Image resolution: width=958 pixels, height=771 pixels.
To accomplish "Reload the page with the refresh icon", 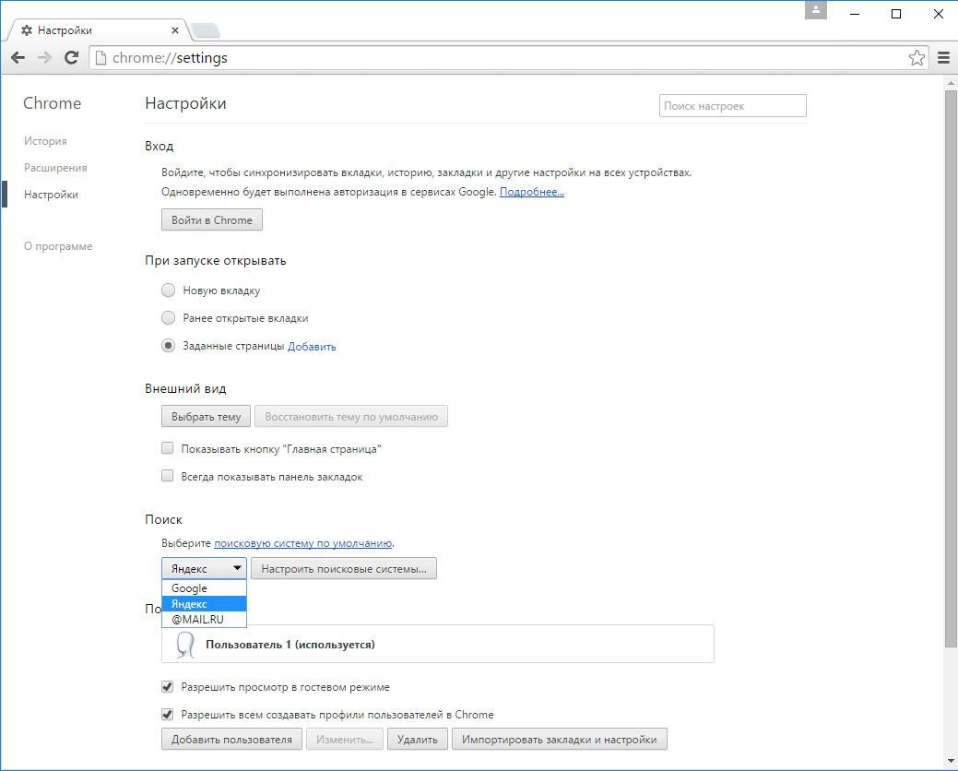I will (x=72, y=57).
